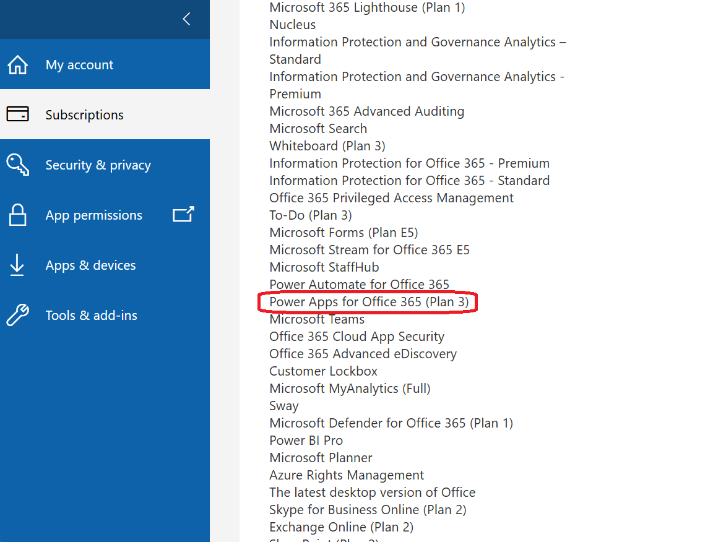Select the 'Microsoft Planner' entry

coord(321,458)
